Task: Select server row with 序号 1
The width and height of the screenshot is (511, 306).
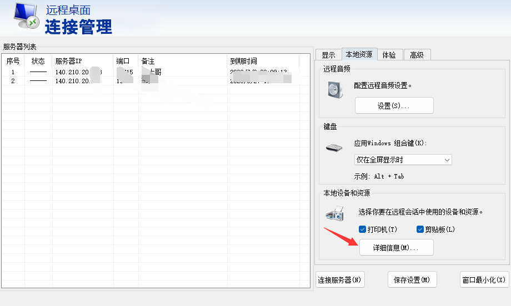Action: 156,72
